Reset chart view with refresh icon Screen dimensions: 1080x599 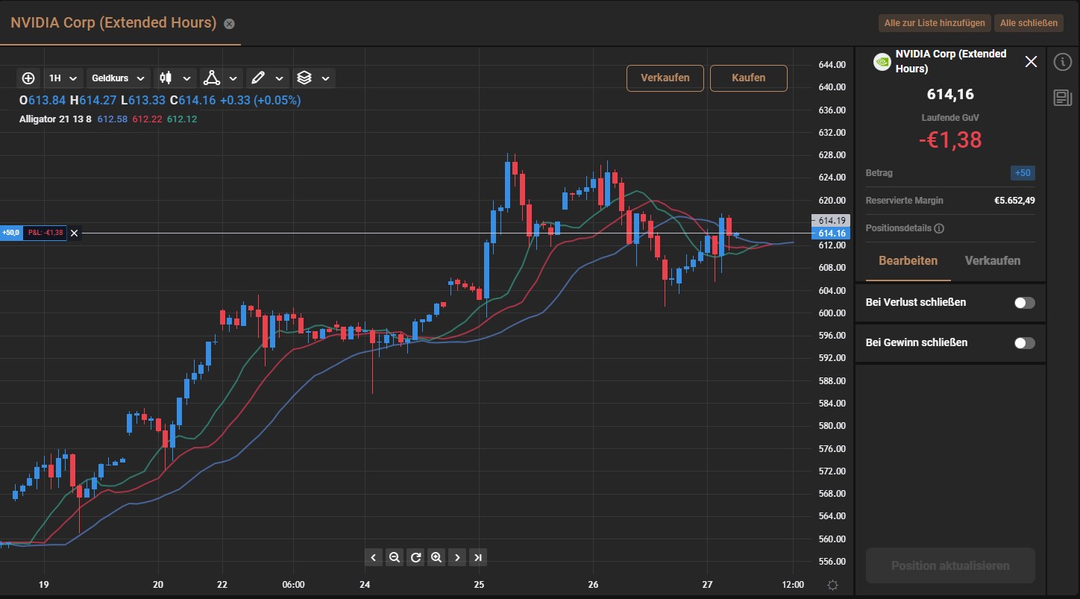click(x=415, y=556)
